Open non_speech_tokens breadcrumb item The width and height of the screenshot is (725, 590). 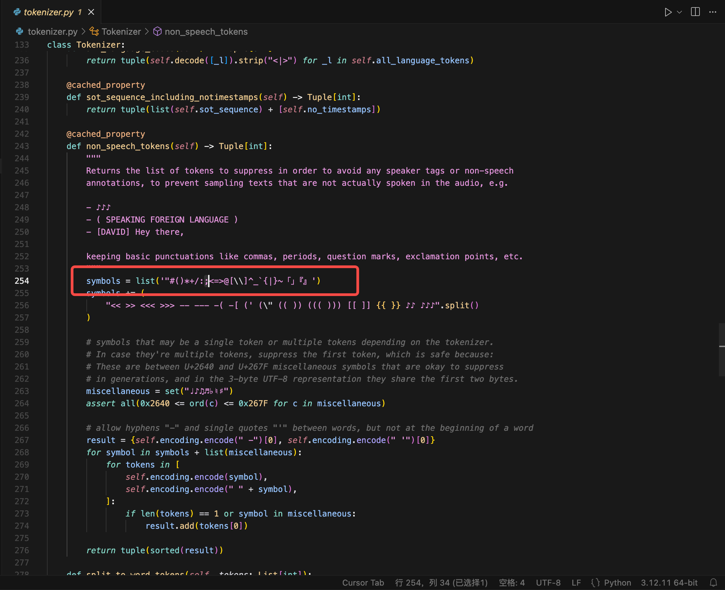coord(206,32)
